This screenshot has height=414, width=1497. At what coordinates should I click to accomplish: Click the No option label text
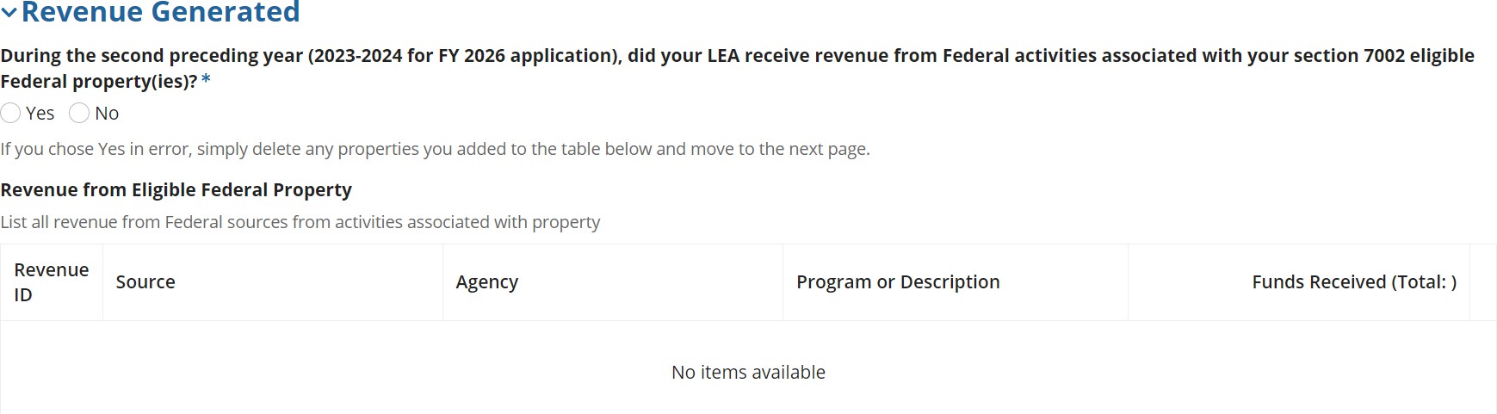point(107,114)
